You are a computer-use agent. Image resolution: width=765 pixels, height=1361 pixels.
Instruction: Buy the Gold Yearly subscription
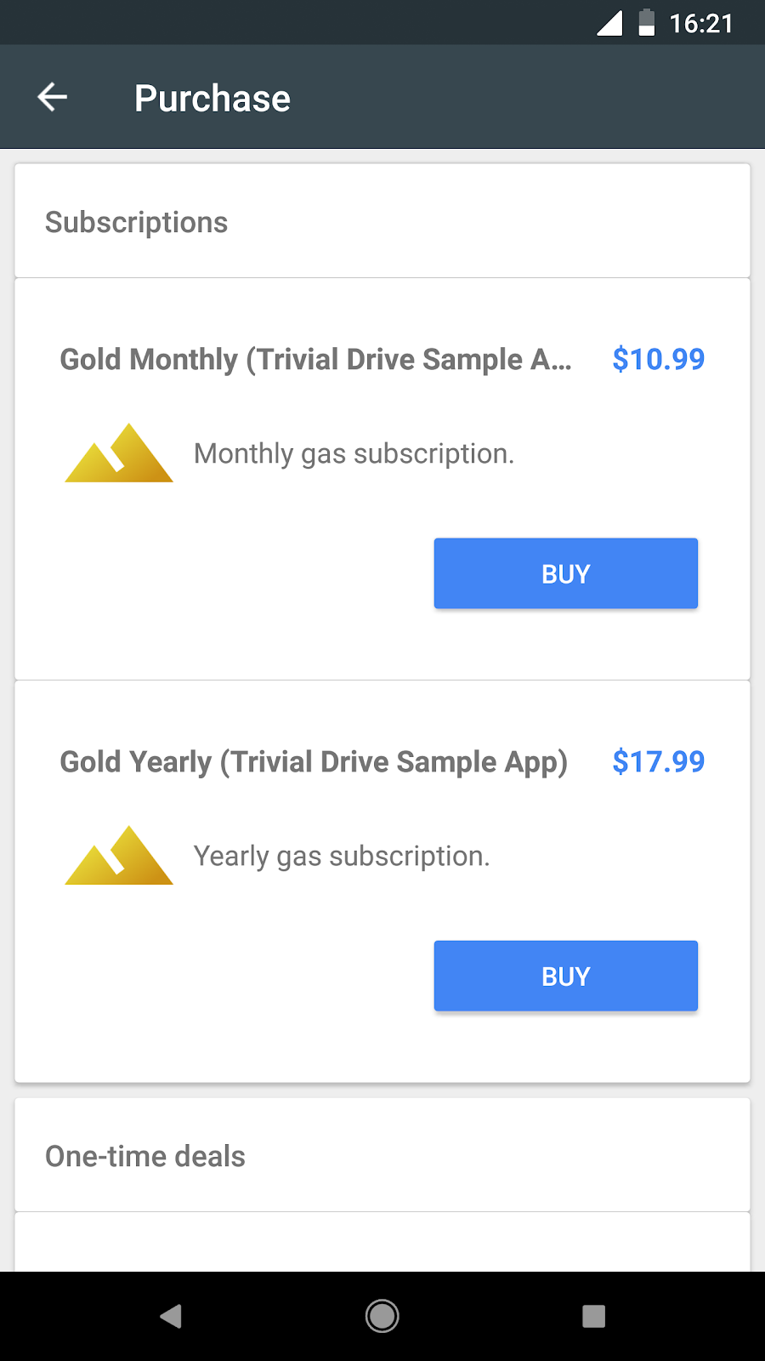(x=565, y=976)
